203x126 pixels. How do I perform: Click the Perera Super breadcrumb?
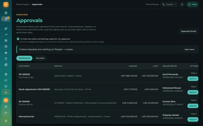point(23,4)
